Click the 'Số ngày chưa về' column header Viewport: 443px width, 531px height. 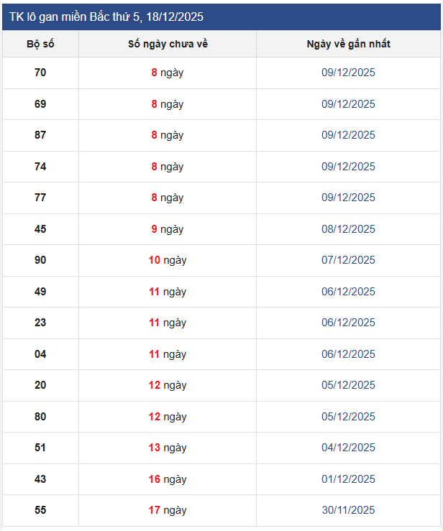(x=168, y=44)
